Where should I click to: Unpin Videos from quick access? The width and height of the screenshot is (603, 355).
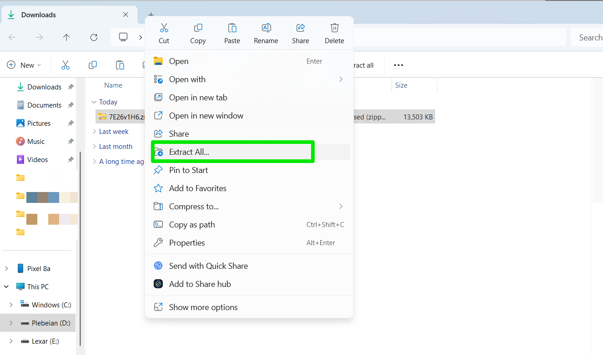coord(70,160)
